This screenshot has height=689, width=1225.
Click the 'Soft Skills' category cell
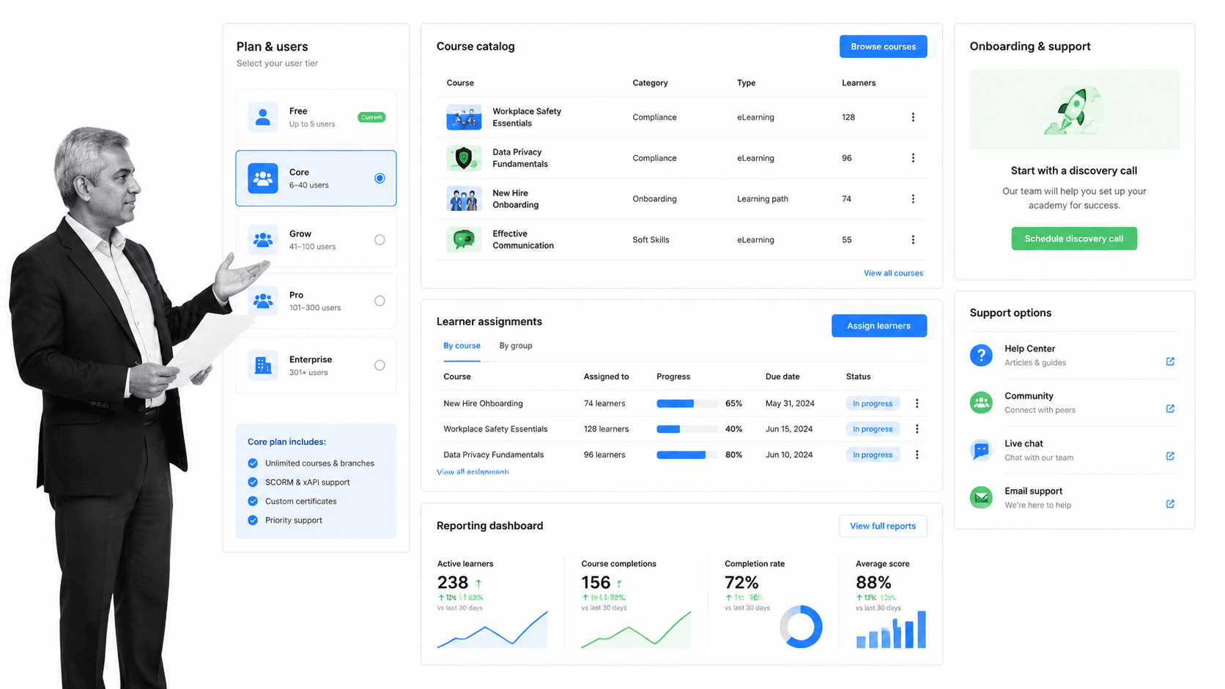coord(651,239)
